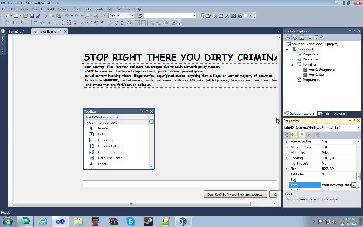
Task: Select the Pointer item in Toolbox
Action: pos(104,128)
